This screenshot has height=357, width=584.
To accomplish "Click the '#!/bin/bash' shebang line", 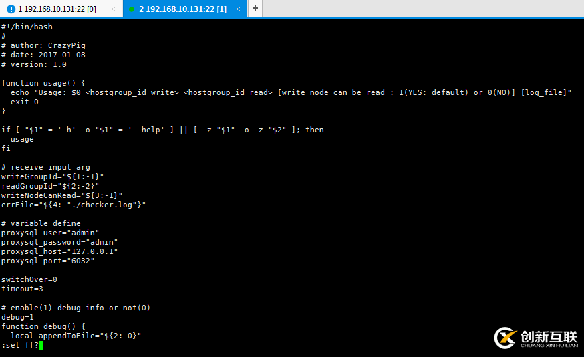I will 27,27.
